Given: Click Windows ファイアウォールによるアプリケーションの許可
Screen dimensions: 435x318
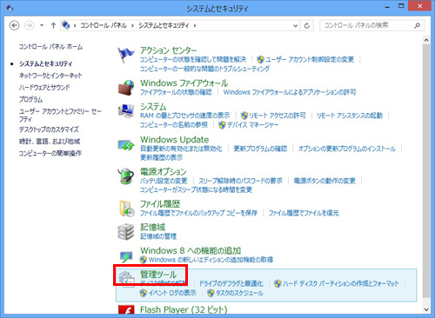Looking at the screenshot, I should coord(290,92).
